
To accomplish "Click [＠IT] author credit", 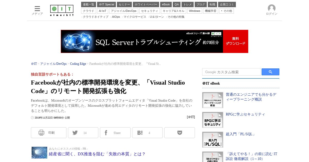I will coord(191,117).
